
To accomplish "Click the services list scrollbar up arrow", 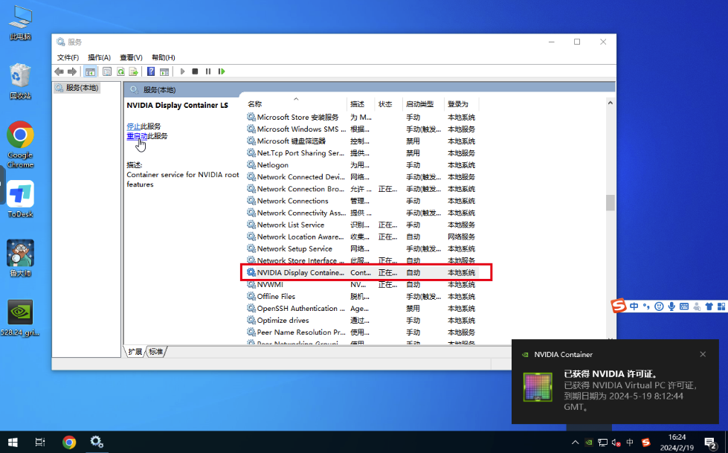I will pos(610,103).
